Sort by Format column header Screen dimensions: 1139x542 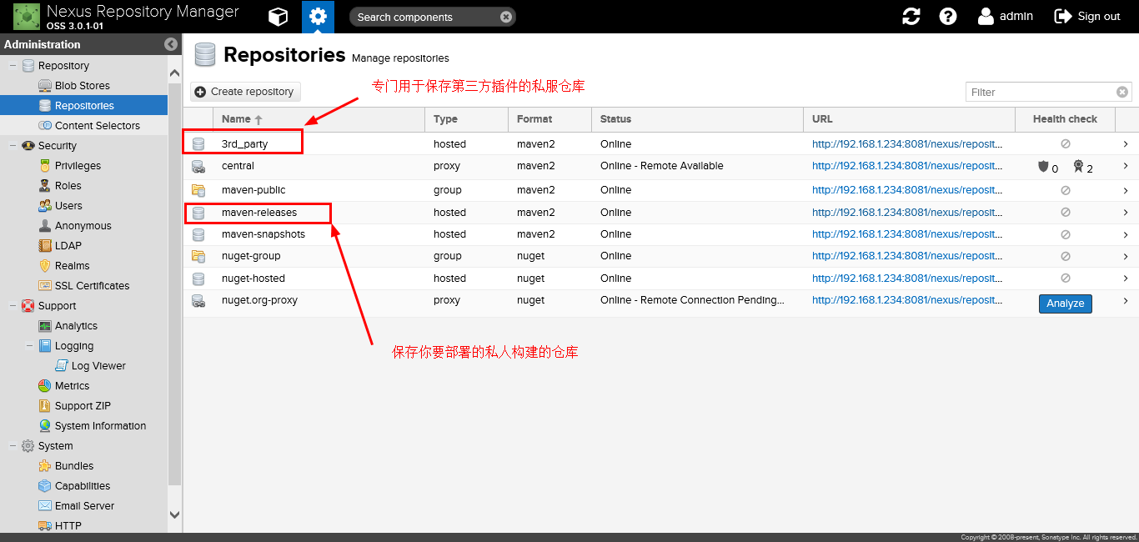(x=549, y=119)
